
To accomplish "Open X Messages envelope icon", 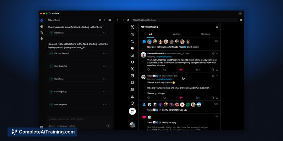I will [x=132, y=55].
